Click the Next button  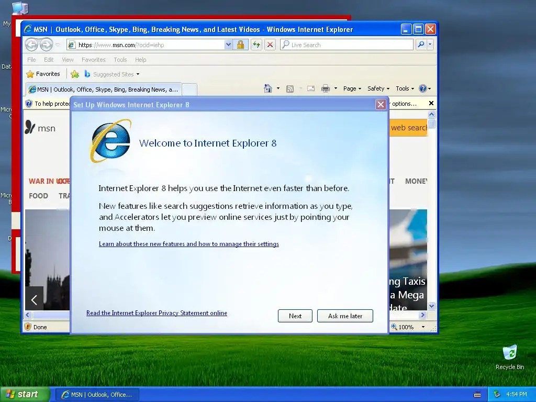[x=295, y=316]
